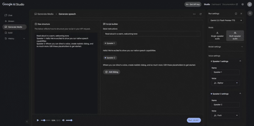Image resolution: width=254 pixels, height=126 pixels.
Task: Click the Get API key button
Action: point(193,4)
